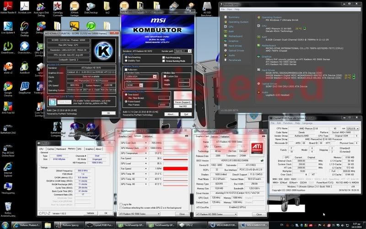Open DiskCheckup desktop icon

[91, 7]
